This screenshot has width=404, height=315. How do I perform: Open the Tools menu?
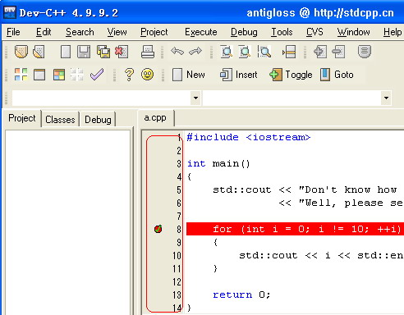pos(282,32)
